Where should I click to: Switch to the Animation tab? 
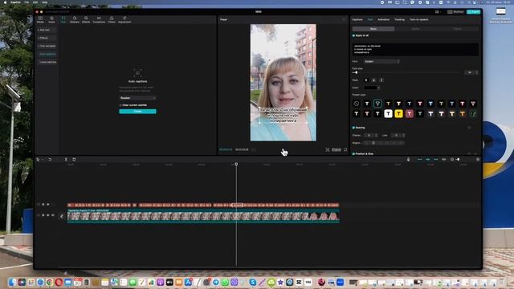click(383, 19)
